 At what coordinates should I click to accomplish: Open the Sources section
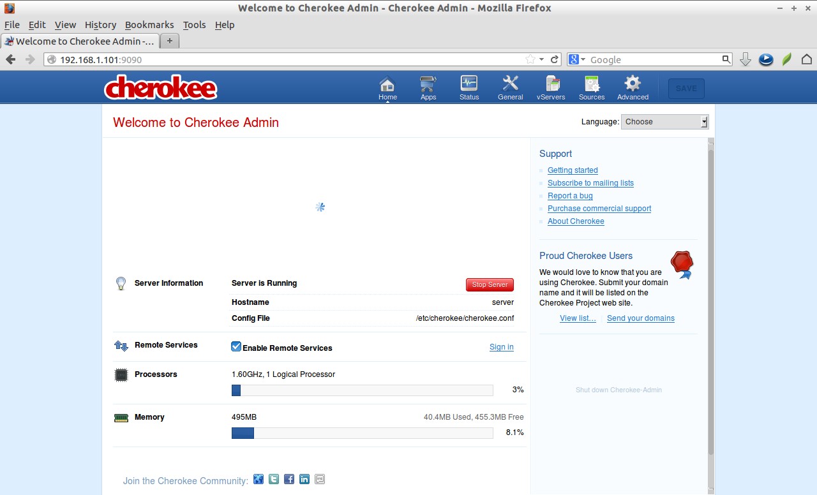[592, 88]
